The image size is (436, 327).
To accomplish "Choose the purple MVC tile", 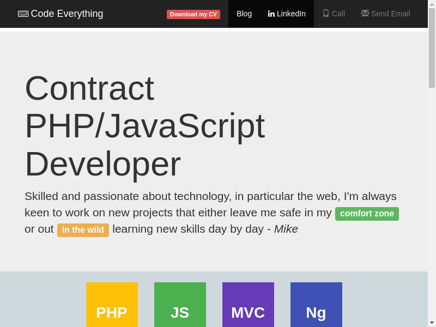I will pyautogui.click(x=248, y=305).
